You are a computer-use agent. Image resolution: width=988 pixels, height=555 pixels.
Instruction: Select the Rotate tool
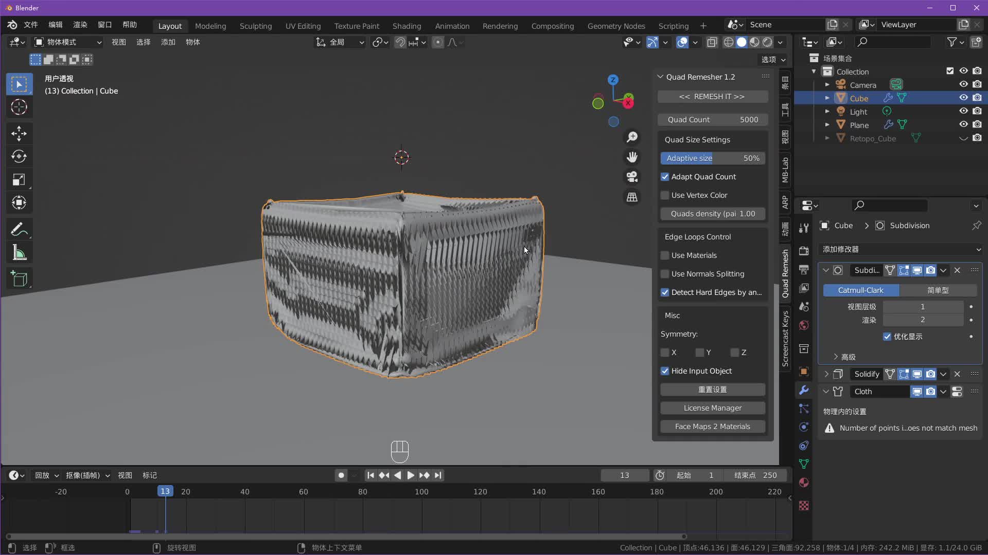pos(19,156)
